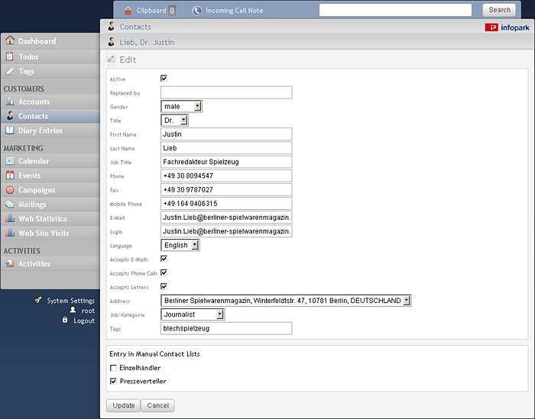535x419 pixels.
Task: Toggle the Accepts Phone Calls checkbox
Action: 164,272
